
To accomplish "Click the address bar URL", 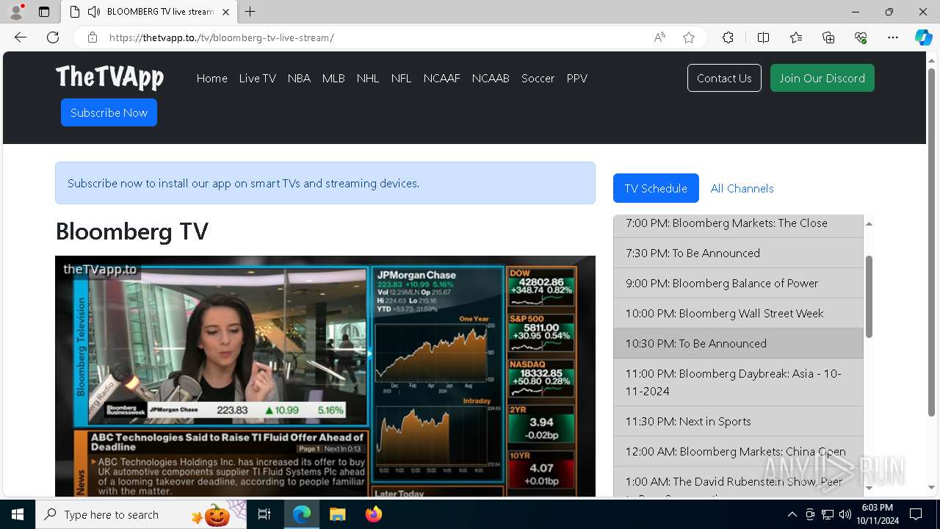I will coord(222,37).
